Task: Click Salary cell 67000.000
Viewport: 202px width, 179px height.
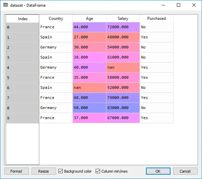Action: (x=123, y=118)
